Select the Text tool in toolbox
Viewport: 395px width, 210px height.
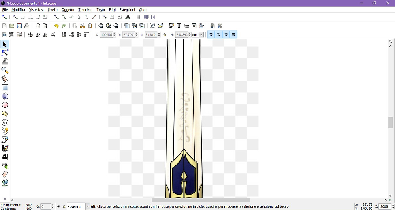pyautogui.click(x=5, y=157)
